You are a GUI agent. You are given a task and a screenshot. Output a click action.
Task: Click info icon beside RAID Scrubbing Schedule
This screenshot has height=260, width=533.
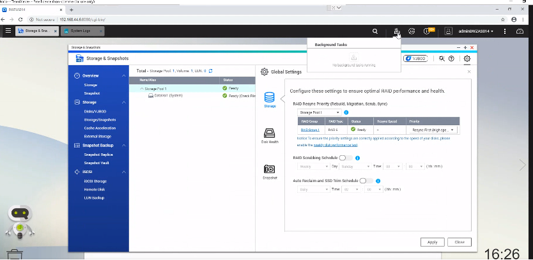[x=357, y=158]
